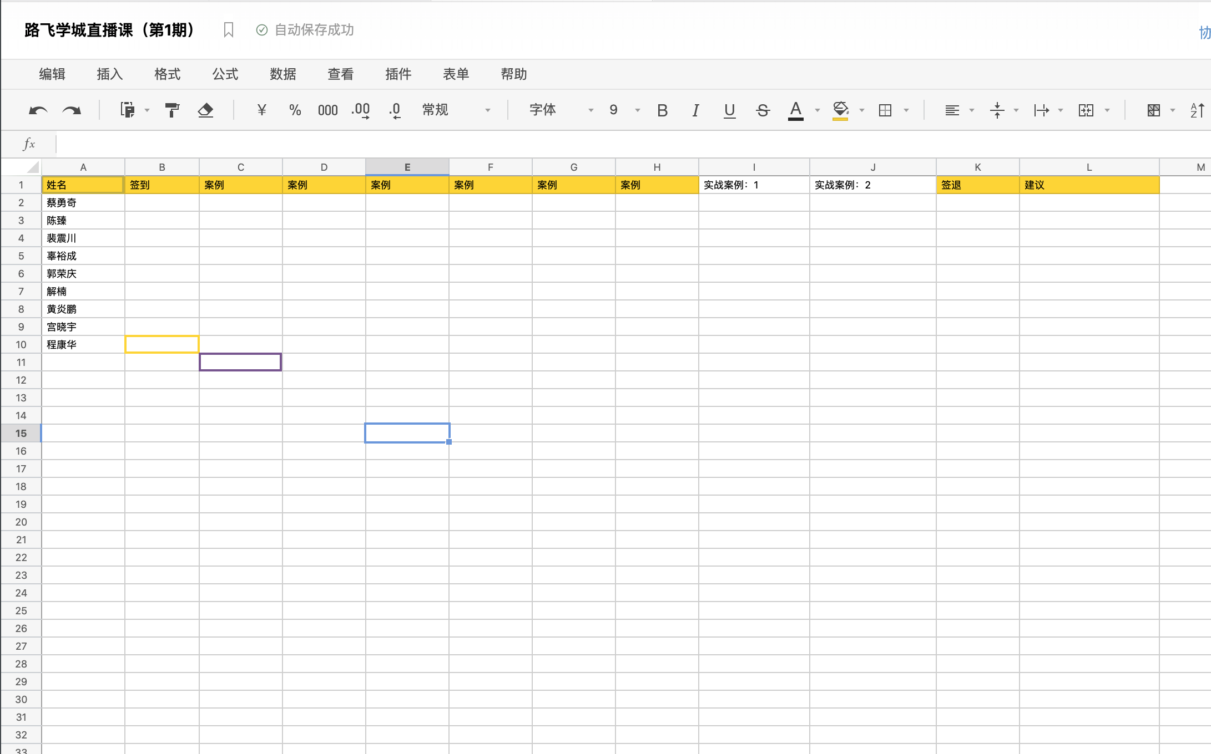
Task: Decrease decimal places
Action: coord(395,110)
